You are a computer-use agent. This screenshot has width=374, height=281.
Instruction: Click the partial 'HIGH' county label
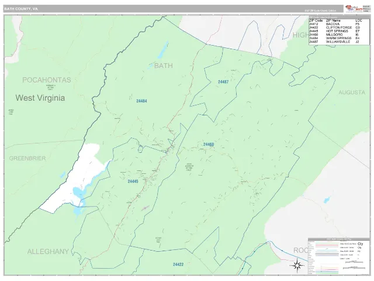[x=301, y=35]
